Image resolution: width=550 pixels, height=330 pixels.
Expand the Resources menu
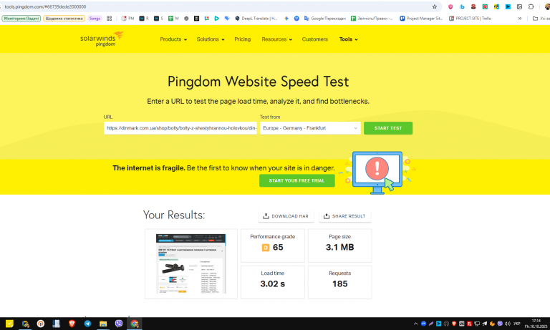pos(276,39)
